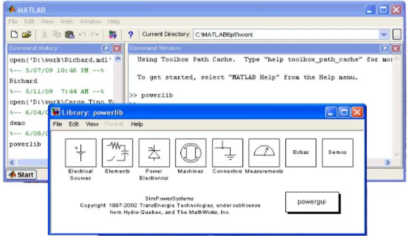This screenshot has width=408, height=236.
Task: Select open('D:\work\Richard.mdl' history entry
Action: click(61, 60)
